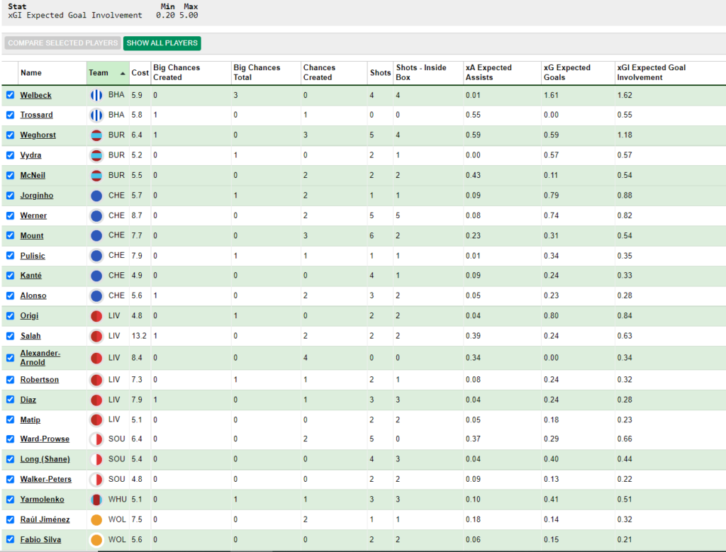This screenshot has width=726, height=552.
Task: Sort by the Name column header
Action: coord(31,73)
